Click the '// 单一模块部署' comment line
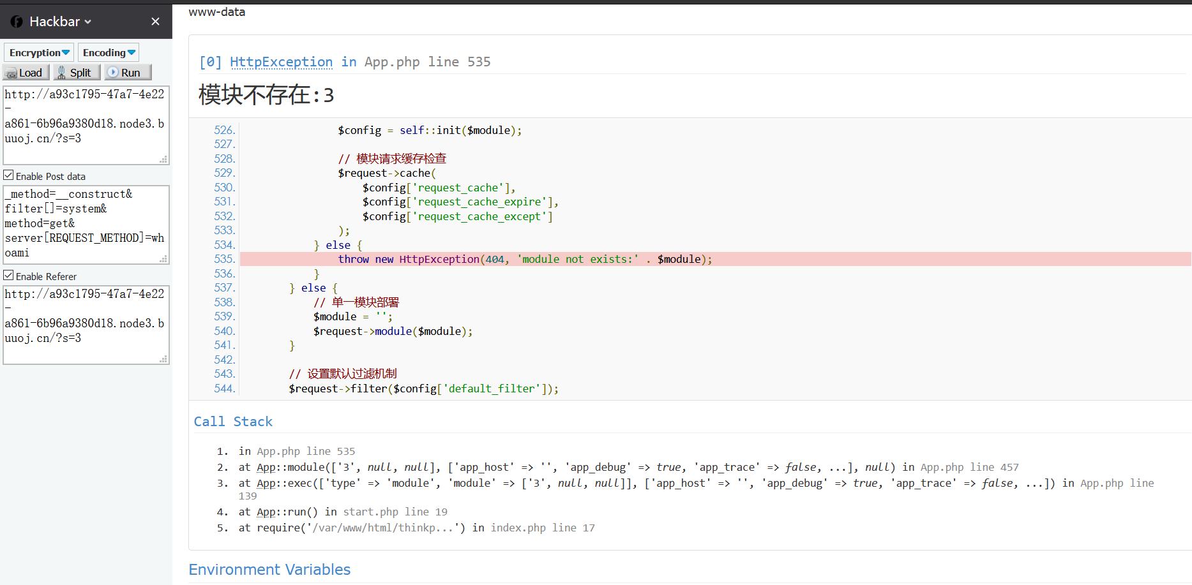This screenshot has width=1192, height=585. 356,302
